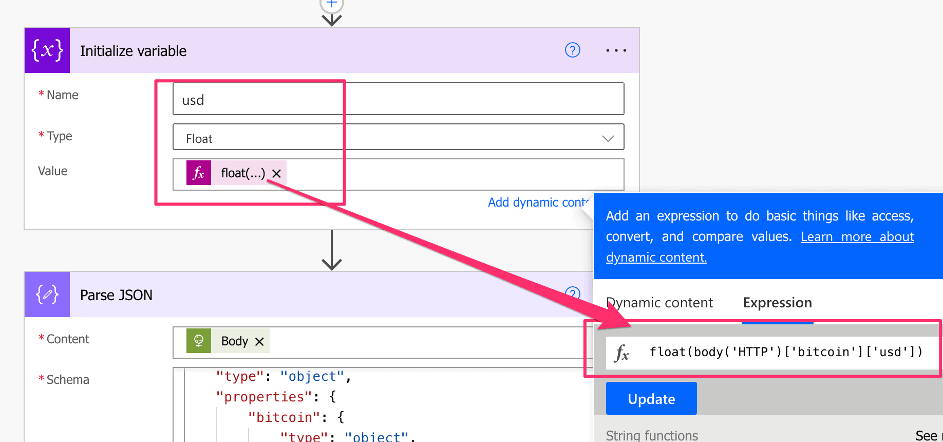This screenshot has width=943, height=442.
Task: Click Add dynamic content link
Action: pyautogui.click(x=538, y=202)
